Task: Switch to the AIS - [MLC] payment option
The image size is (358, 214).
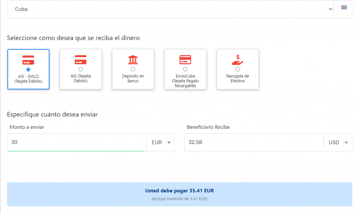Action: click(x=28, y=69)
